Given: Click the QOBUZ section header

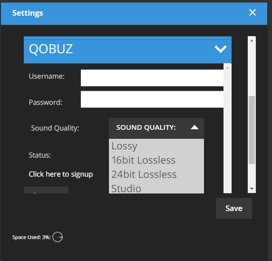Looking at the screenshot, I should (x=127, y=50).
